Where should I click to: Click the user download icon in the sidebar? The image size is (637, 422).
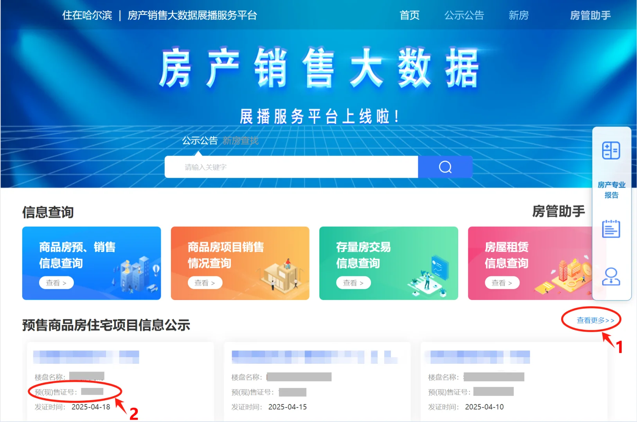611,277
